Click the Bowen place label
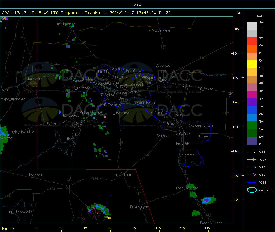This screenshot has height=232, width=275. (x=203, y=136)
